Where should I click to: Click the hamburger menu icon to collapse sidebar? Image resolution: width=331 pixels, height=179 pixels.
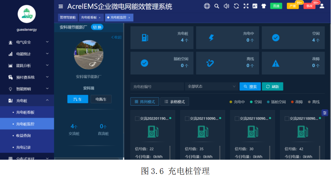click(61, 6)
